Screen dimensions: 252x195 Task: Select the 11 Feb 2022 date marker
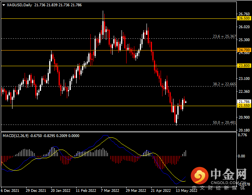coord(86,190)
